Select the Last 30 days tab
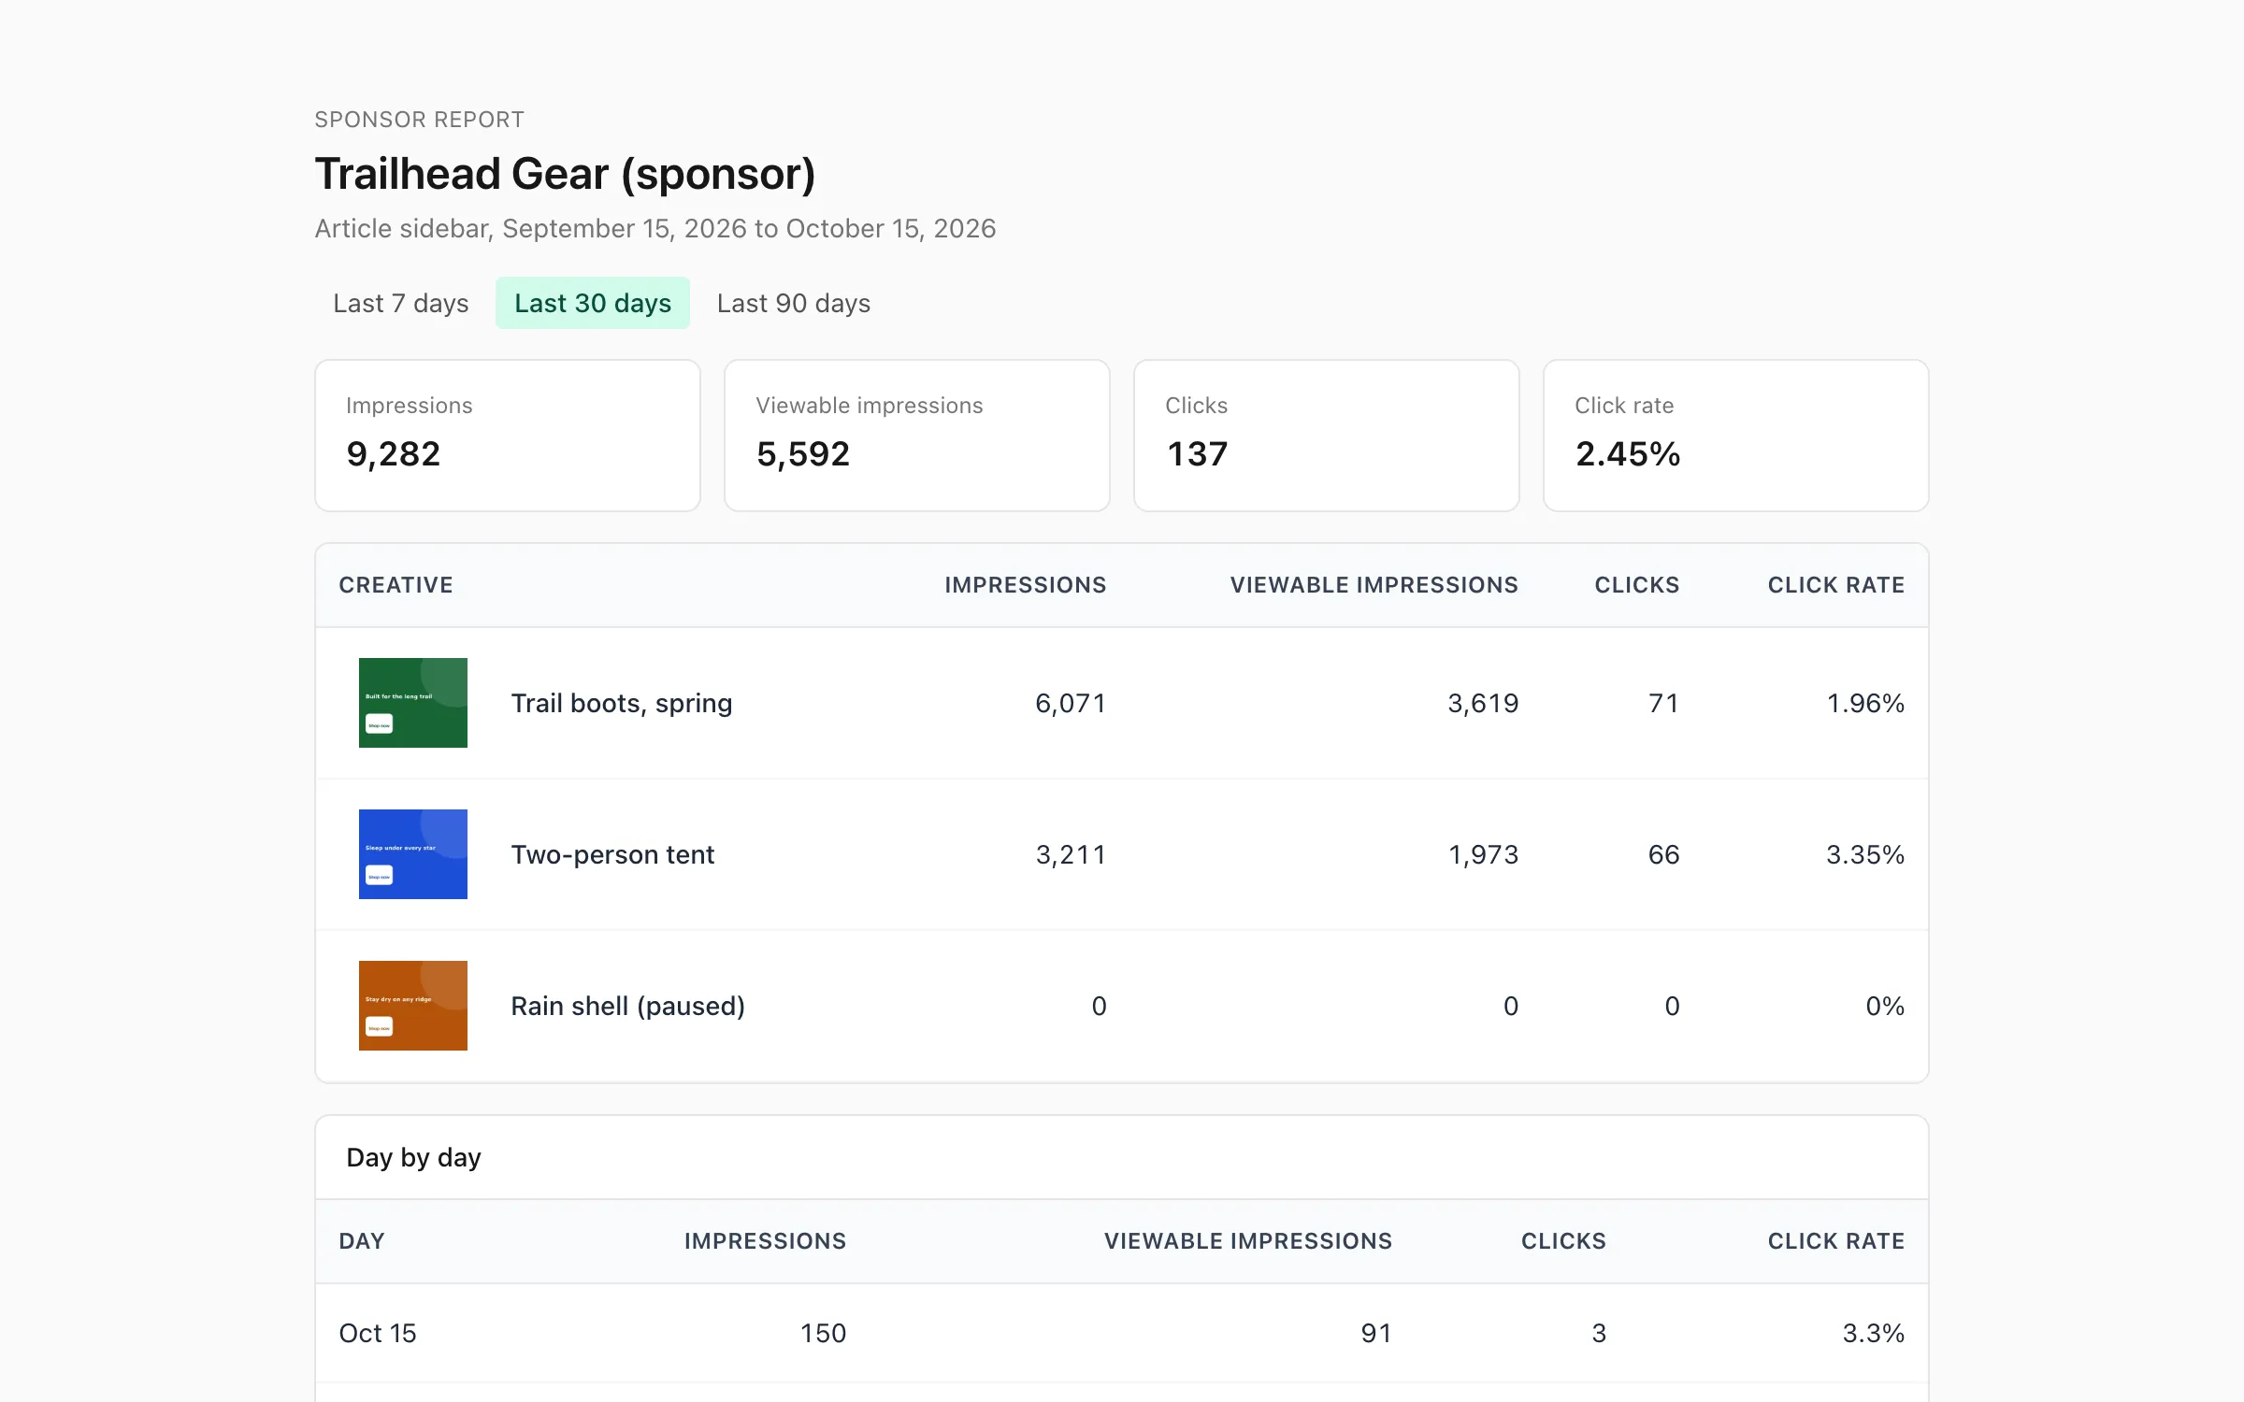The height and width of the screenshot is (1402, 2244). tap(593, 303)
